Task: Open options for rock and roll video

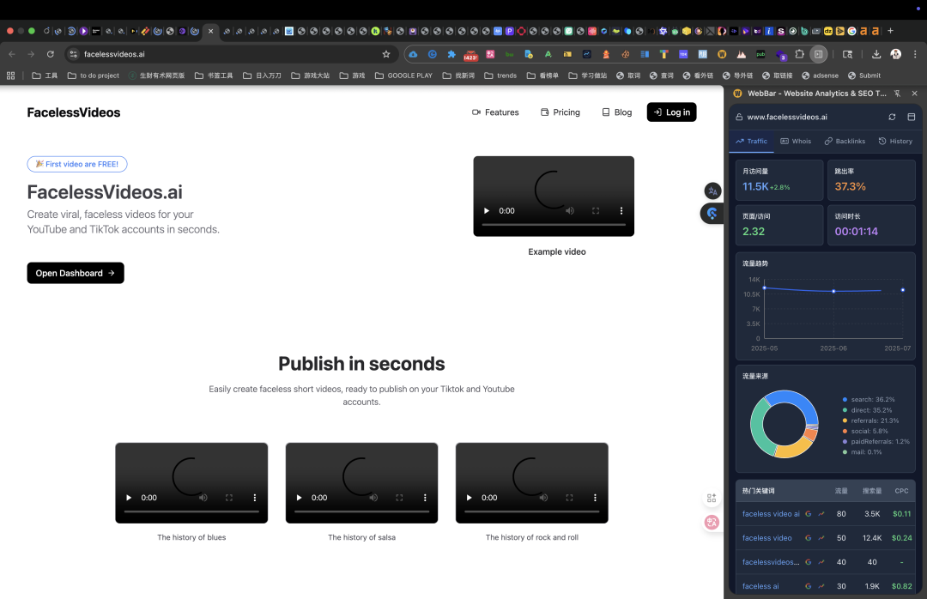Action: pyautogui.click(x=595, y=498)
